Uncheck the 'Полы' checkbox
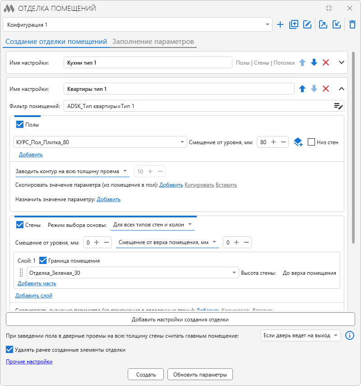Viewport: 361px width, 386px height. (x=20, y=124)
